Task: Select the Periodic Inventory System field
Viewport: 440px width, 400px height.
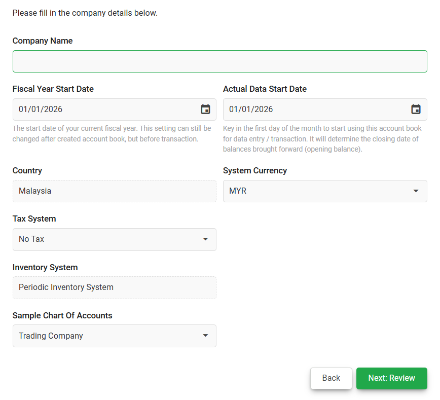Action: pyautogui.click(x=115, y=287)
